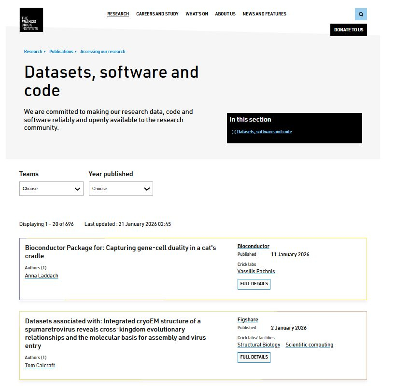The width and height of the screenshot is (396, 388).
Task: Navigate to Publications breadcrumb
Action: tap(61, 52)
